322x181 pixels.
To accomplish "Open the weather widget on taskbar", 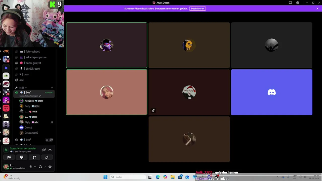I will tap(11, 177).
